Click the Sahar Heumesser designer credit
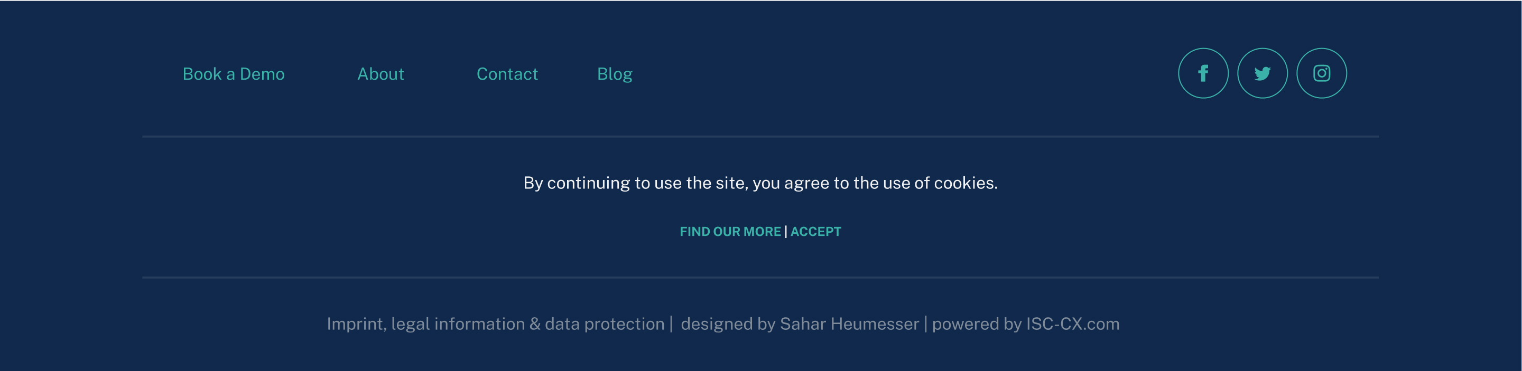Screen dimensions: 1522x371 849,324
